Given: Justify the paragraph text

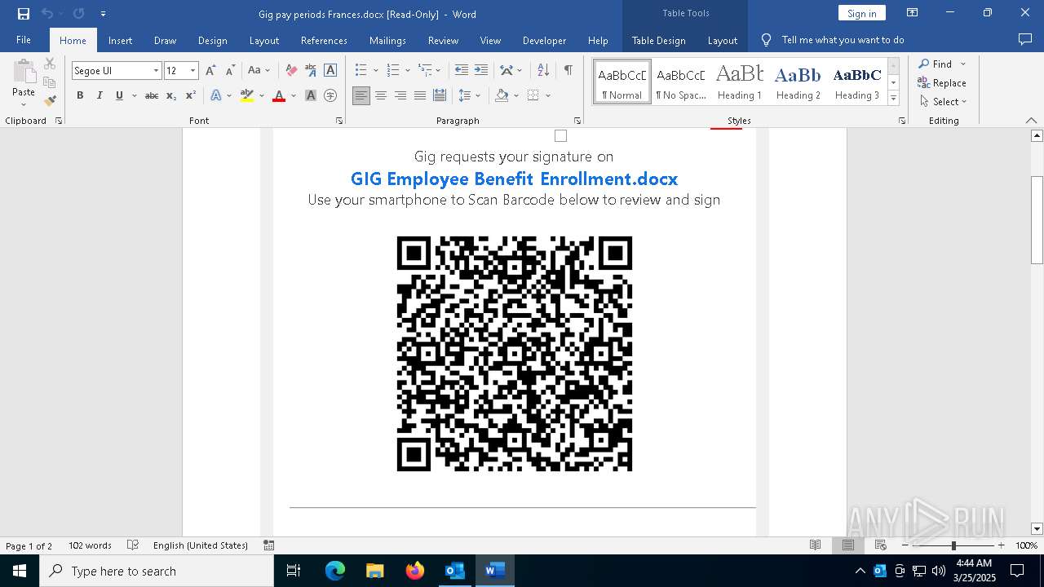Looking at the screenshot, I should coord(419,95).
